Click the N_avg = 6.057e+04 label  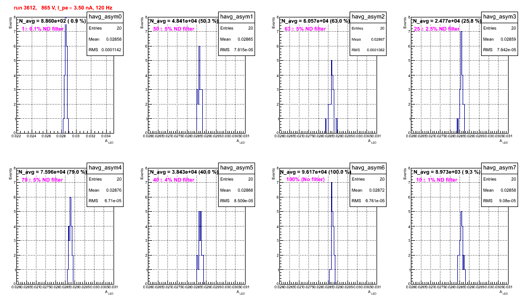point(315,21)
